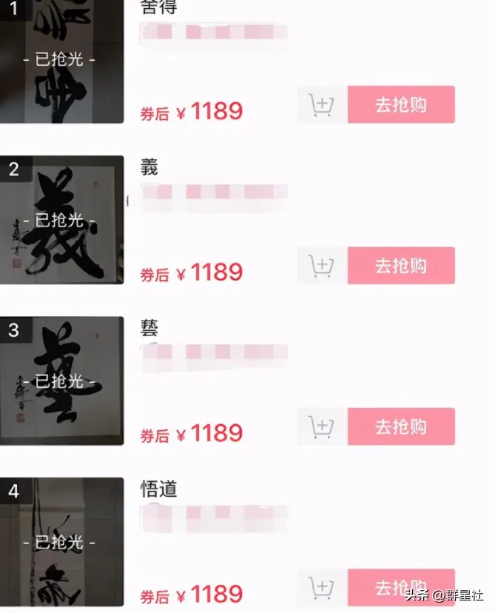The image size is (495, 613).
Task: Open the 義 calligraphy thumbnail ranked 2
Action: [61, 220]
